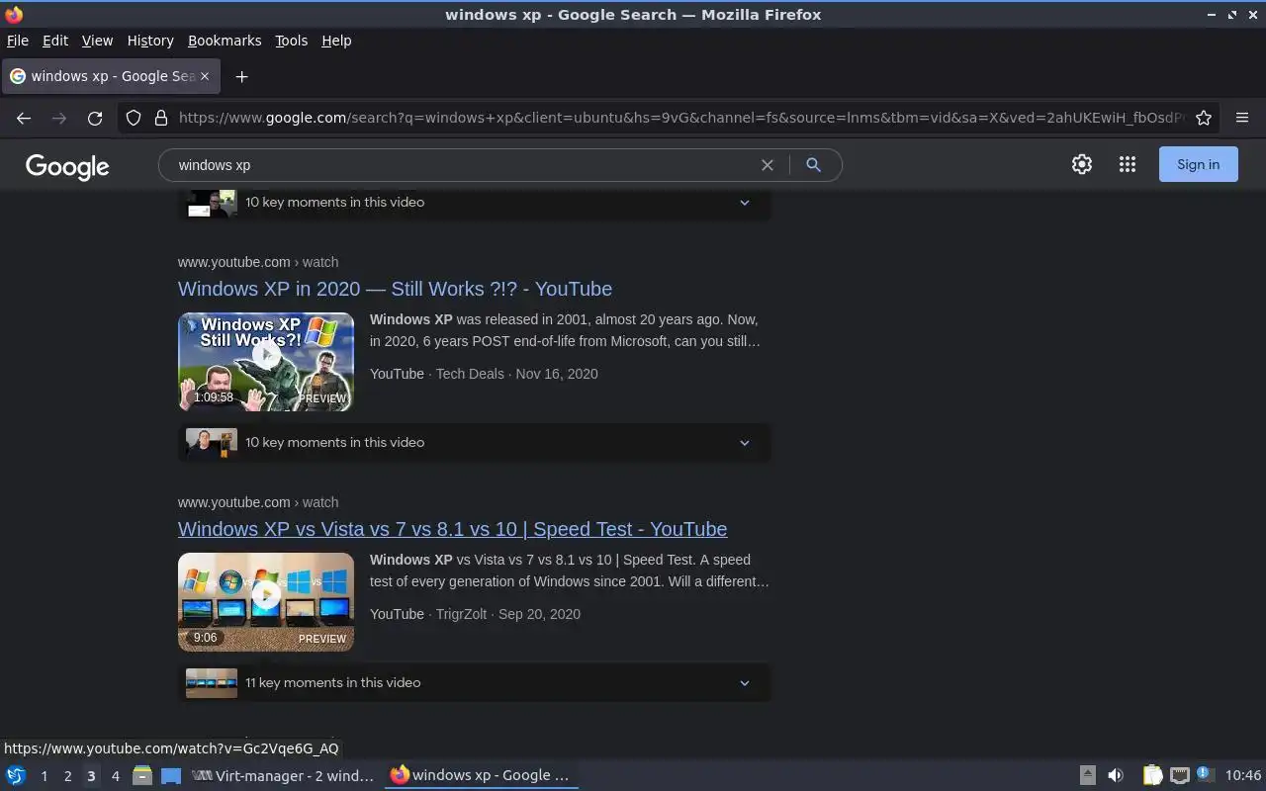Click the 9:06 duration label
The height and width of the screenshot is (791, 1266).
click(205, 638)
